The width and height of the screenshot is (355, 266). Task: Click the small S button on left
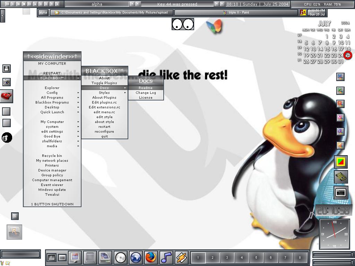coord(15,216)
